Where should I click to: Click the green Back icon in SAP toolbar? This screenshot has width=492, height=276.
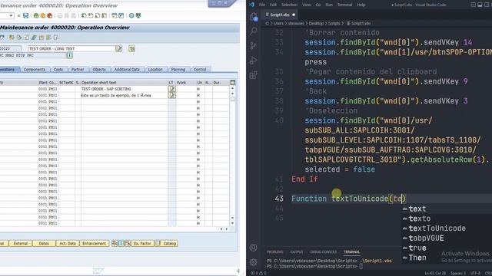tap(36, 15)
